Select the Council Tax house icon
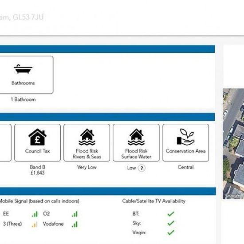This screenshot has height=244, width=244. 37,137
